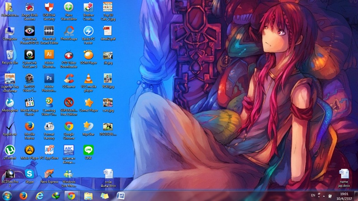This screenshot has height=201, width=358.
Task: Open Format Factory icon
Action: click(49, 130)
